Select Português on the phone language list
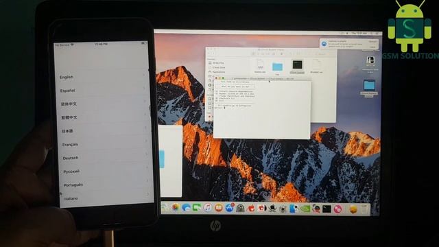Viewport: 439px width, 247px height. point(73,185)
